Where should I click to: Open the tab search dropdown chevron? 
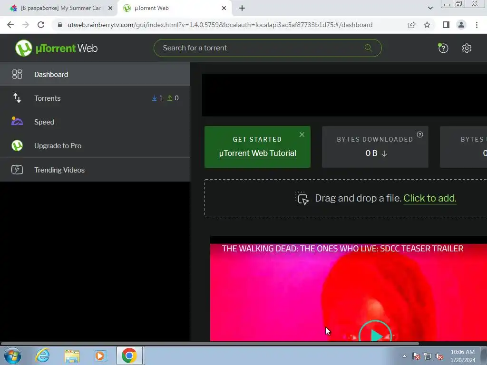pos(430,8)
